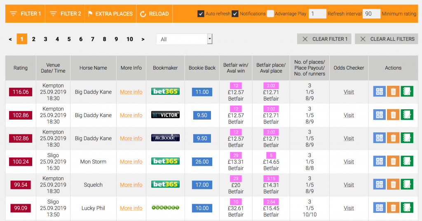
Task: Open the FILTER 1 panel
Action: tap(25, 14)
